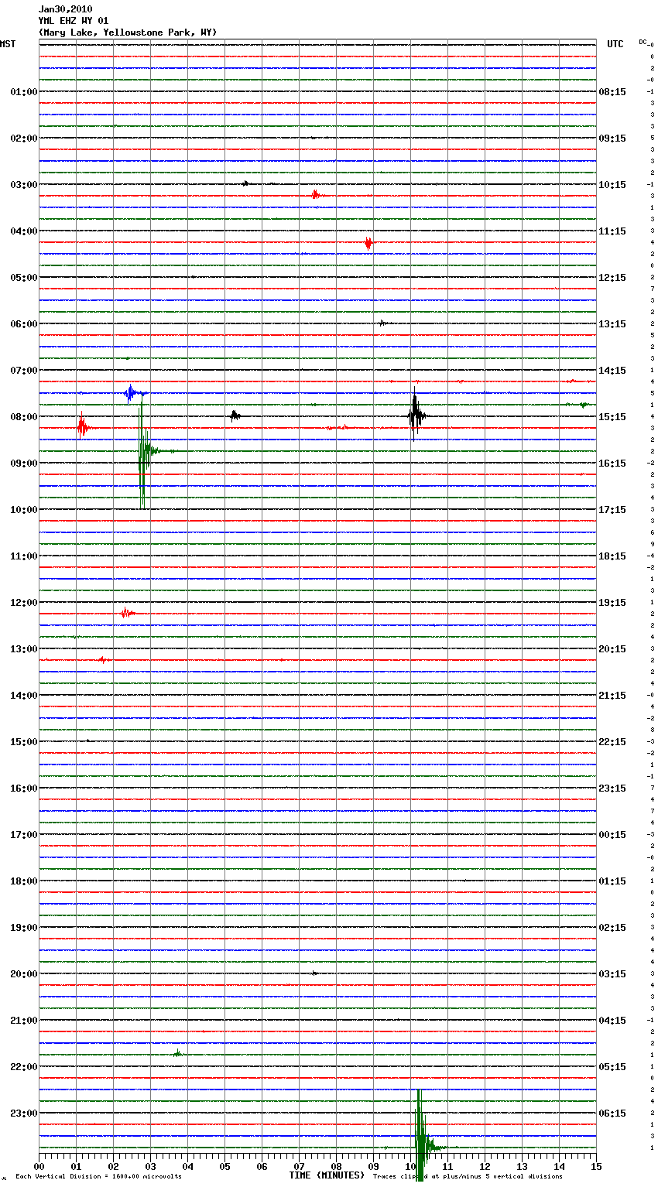Click the 16:15 UTC time label

tap(612, 464)
